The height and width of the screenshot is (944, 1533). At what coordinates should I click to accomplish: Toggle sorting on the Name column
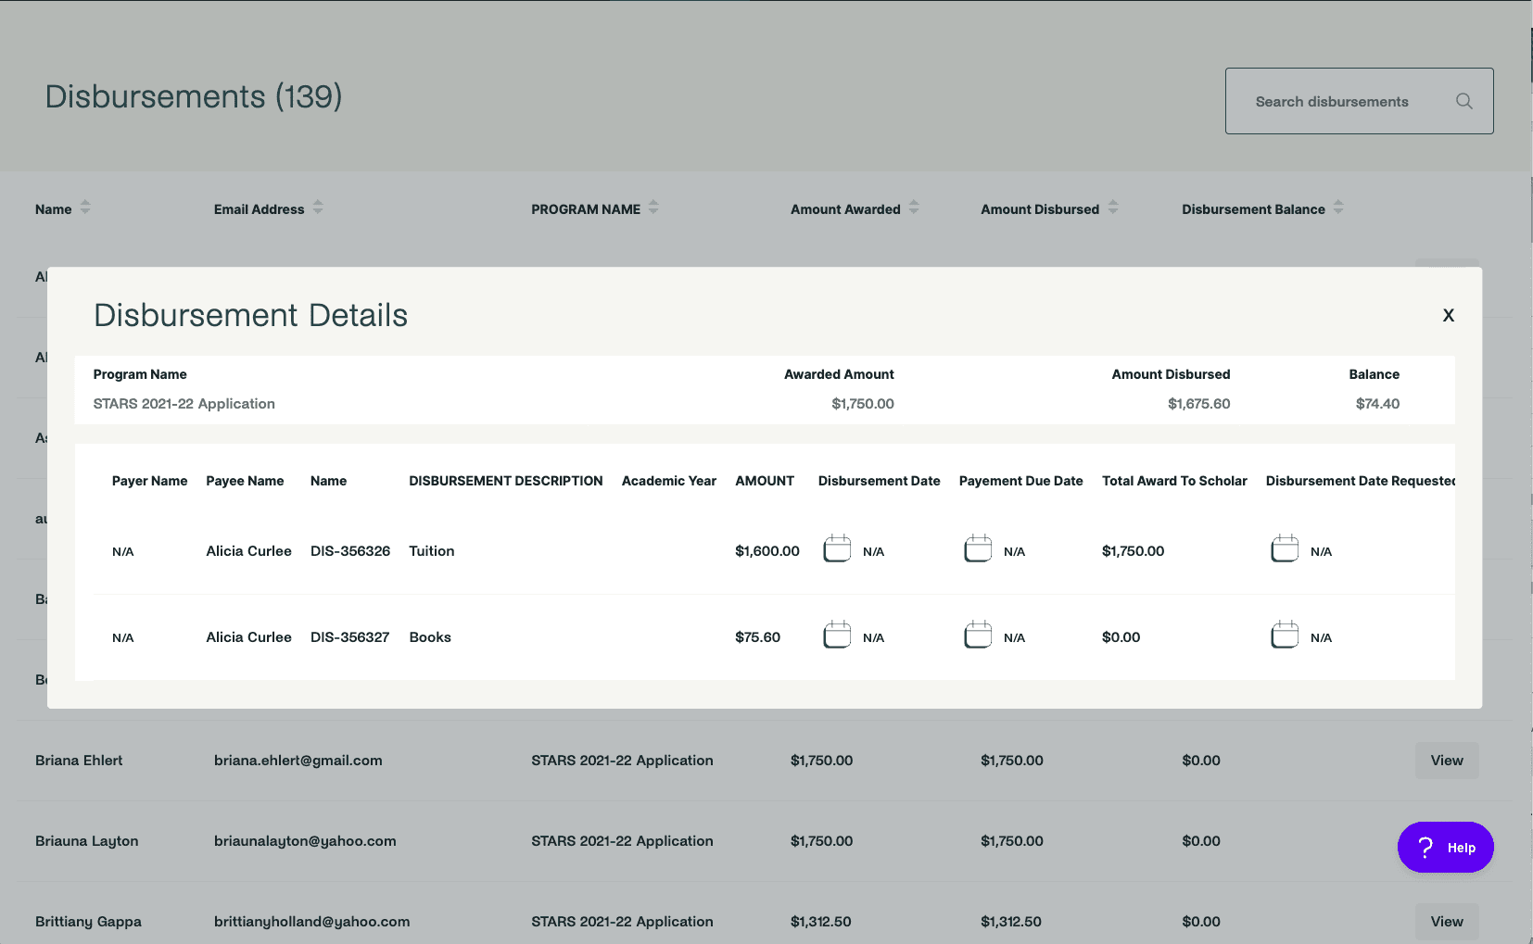(x=85, y=208)
